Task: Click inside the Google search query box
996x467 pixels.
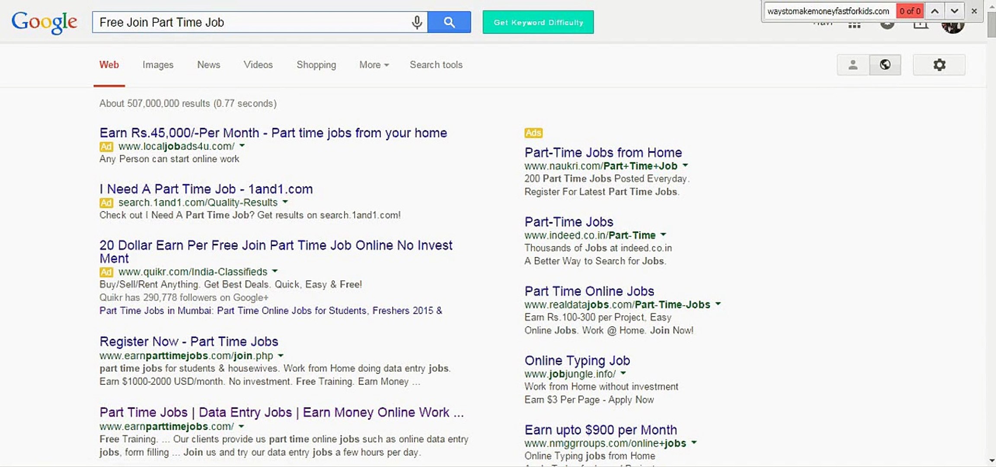Action: click(x=251, y=22)
